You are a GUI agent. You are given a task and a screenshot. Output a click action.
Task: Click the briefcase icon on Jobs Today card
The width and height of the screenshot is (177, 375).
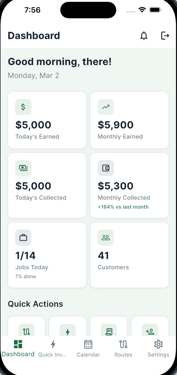coord(23,237)
